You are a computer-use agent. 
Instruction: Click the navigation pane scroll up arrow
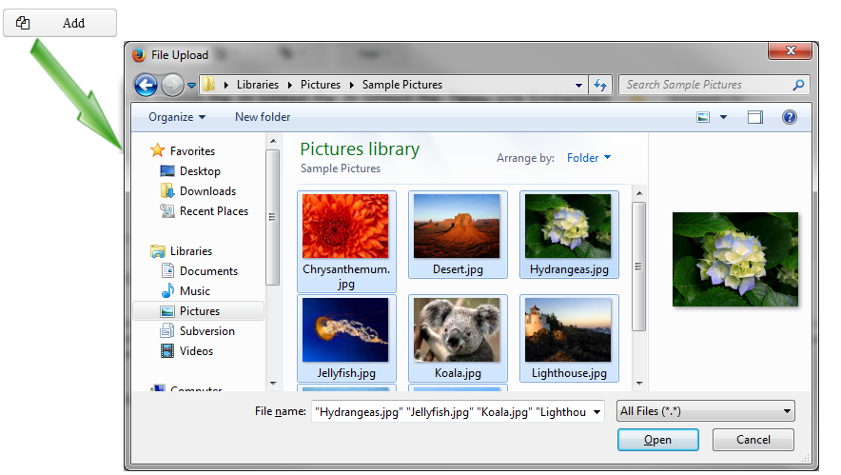[x=273, y=141]
